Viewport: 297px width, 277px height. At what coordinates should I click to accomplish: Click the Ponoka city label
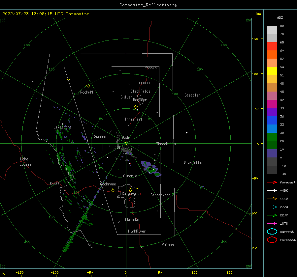pos(150,68)
